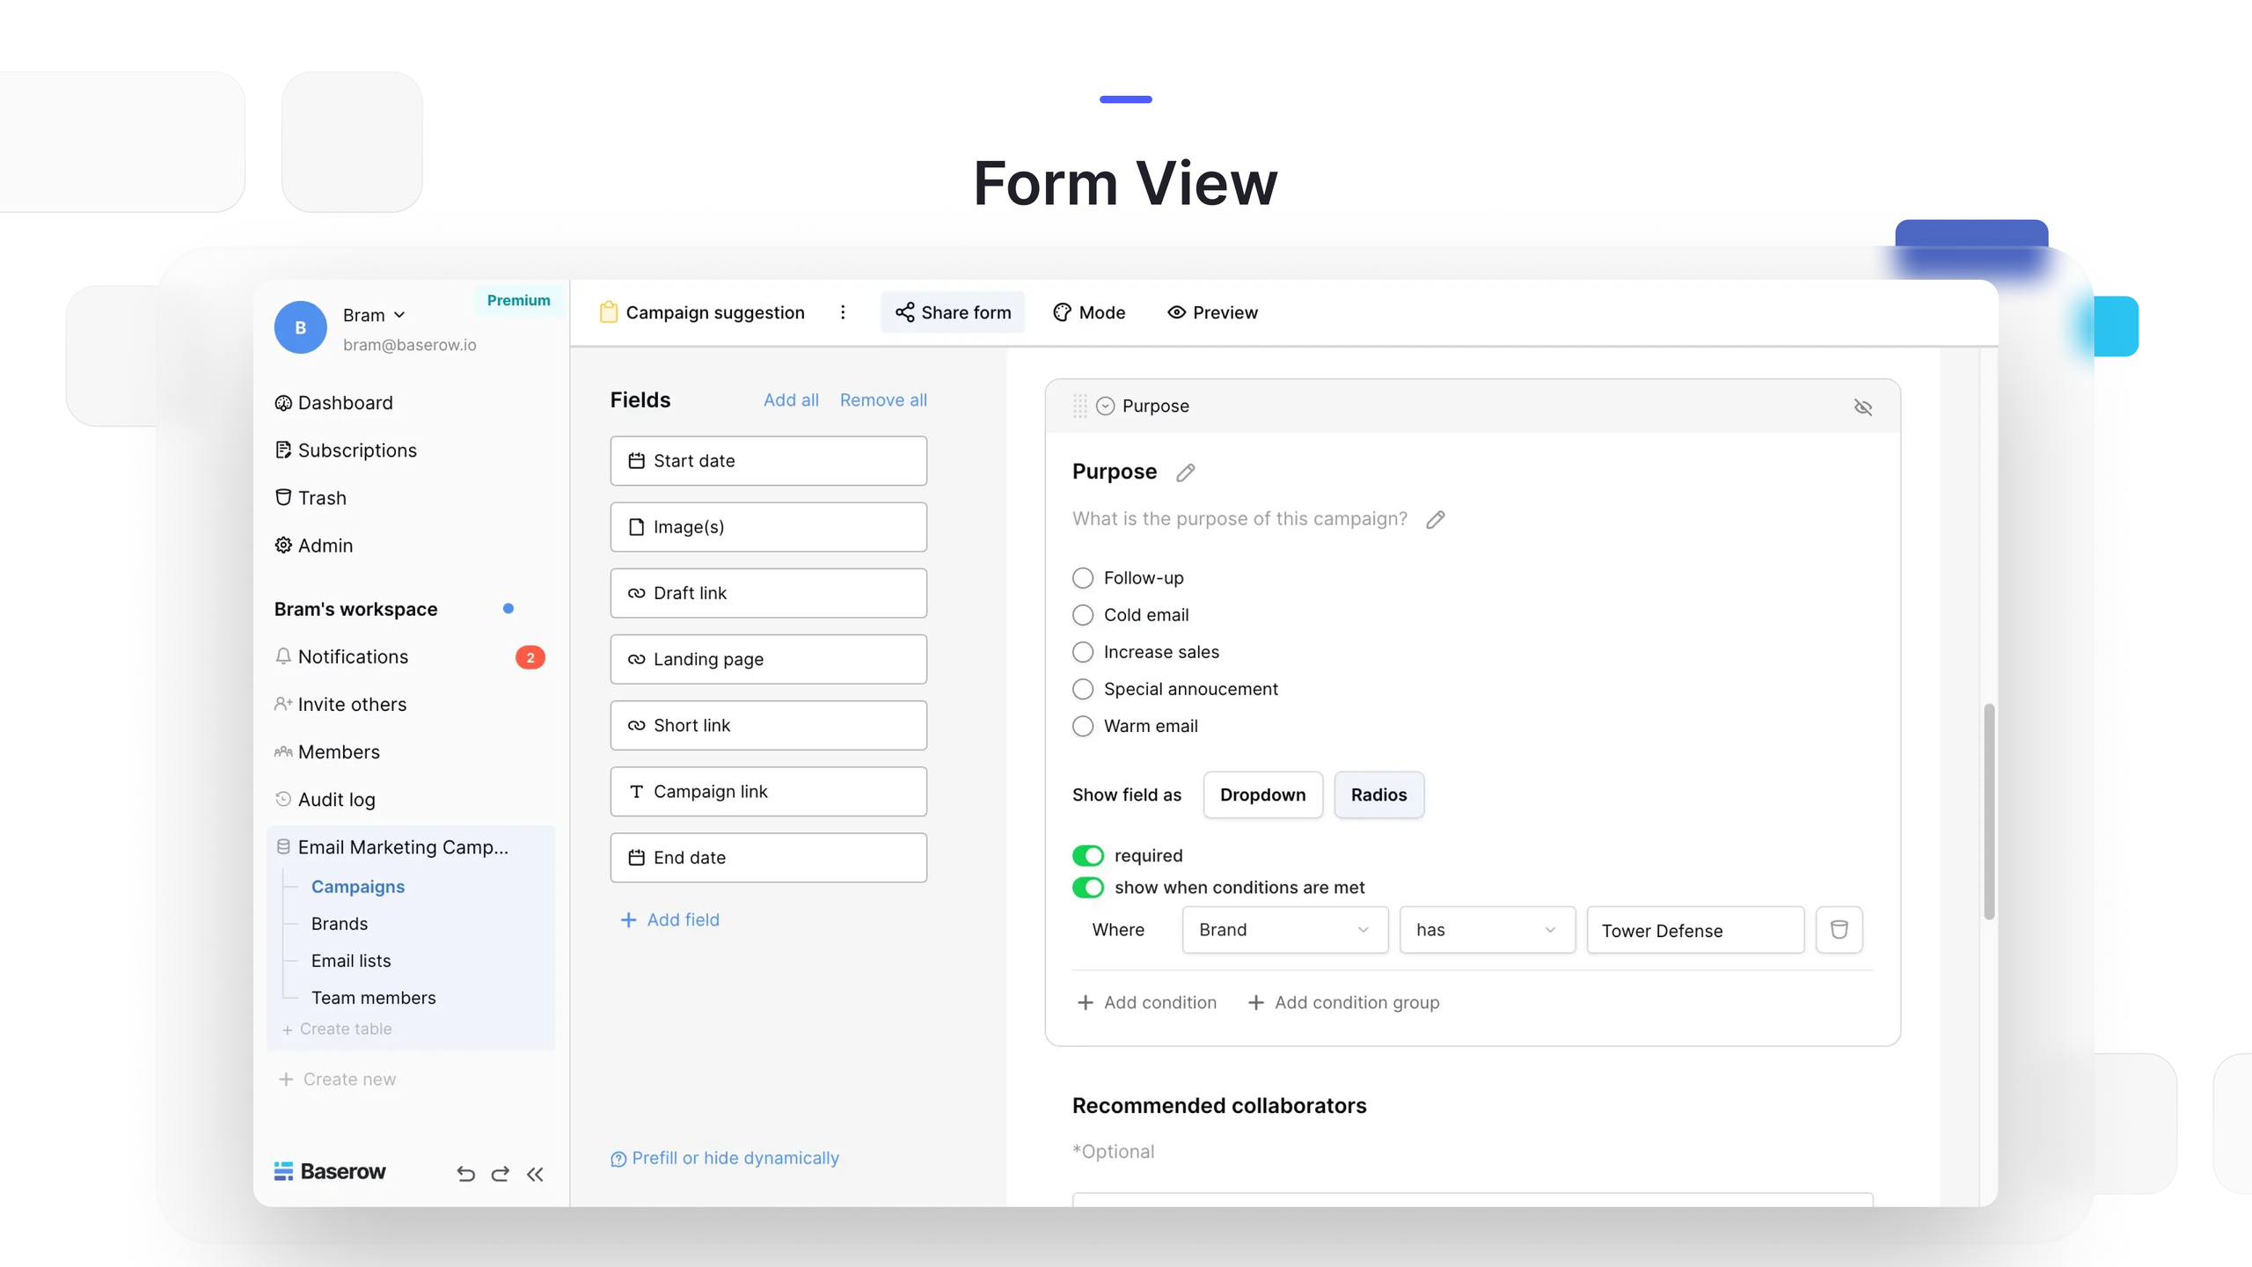Screen dimensions: 2252x1267
Task: Click the Tower Defense value input field
Action: pyautogui.click(x=1694, y=930)
